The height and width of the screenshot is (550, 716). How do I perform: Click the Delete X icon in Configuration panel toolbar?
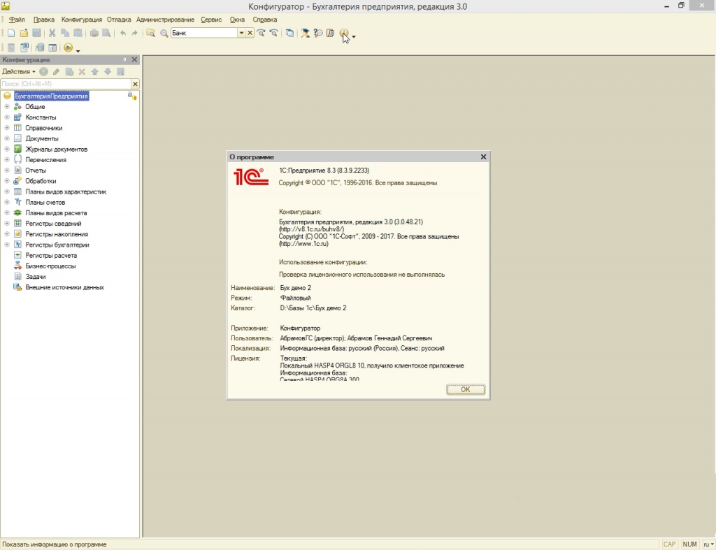click(82, 72)
